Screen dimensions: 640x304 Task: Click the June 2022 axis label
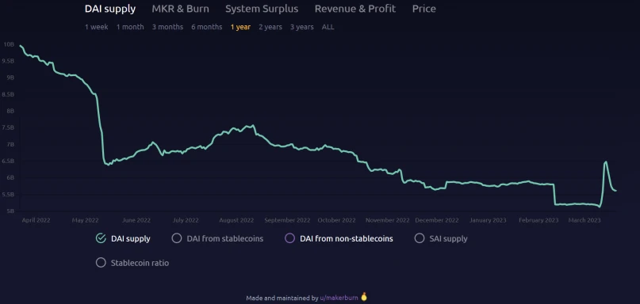(x=136, y=220)
